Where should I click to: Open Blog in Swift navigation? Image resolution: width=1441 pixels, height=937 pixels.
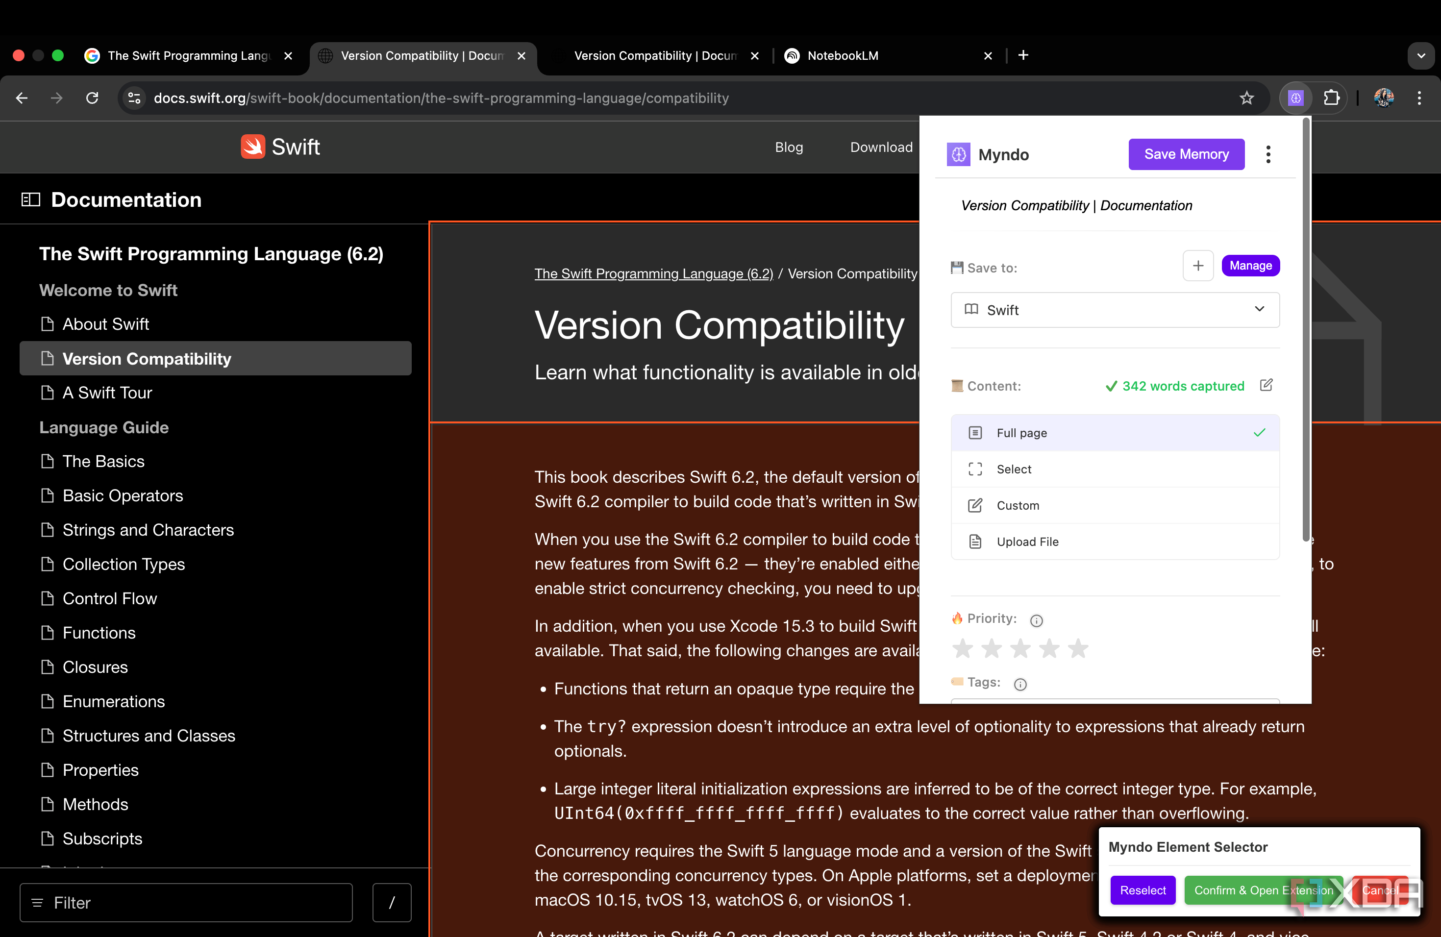click(789, 147)
